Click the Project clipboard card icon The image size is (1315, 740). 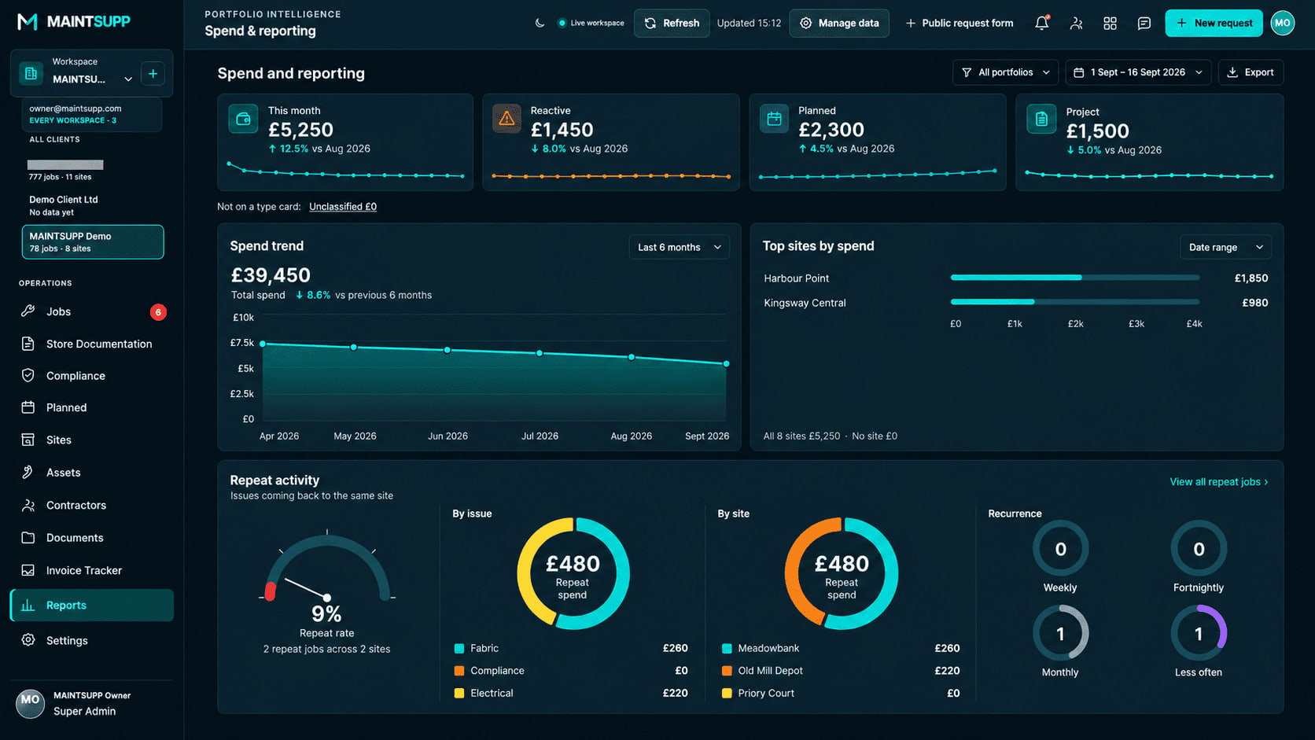pos(1041,120)
